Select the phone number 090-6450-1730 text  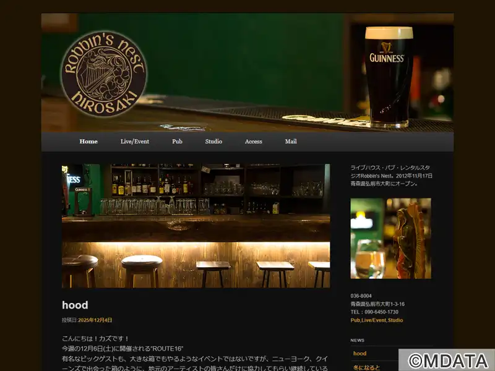pos(381,312)
